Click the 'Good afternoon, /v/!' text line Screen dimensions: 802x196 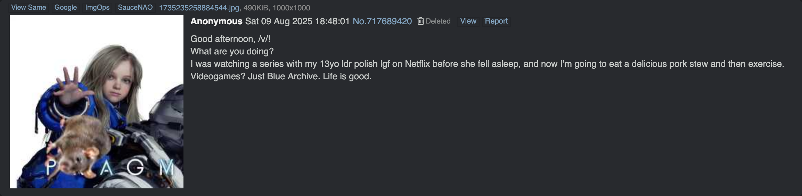pos(230,39)
